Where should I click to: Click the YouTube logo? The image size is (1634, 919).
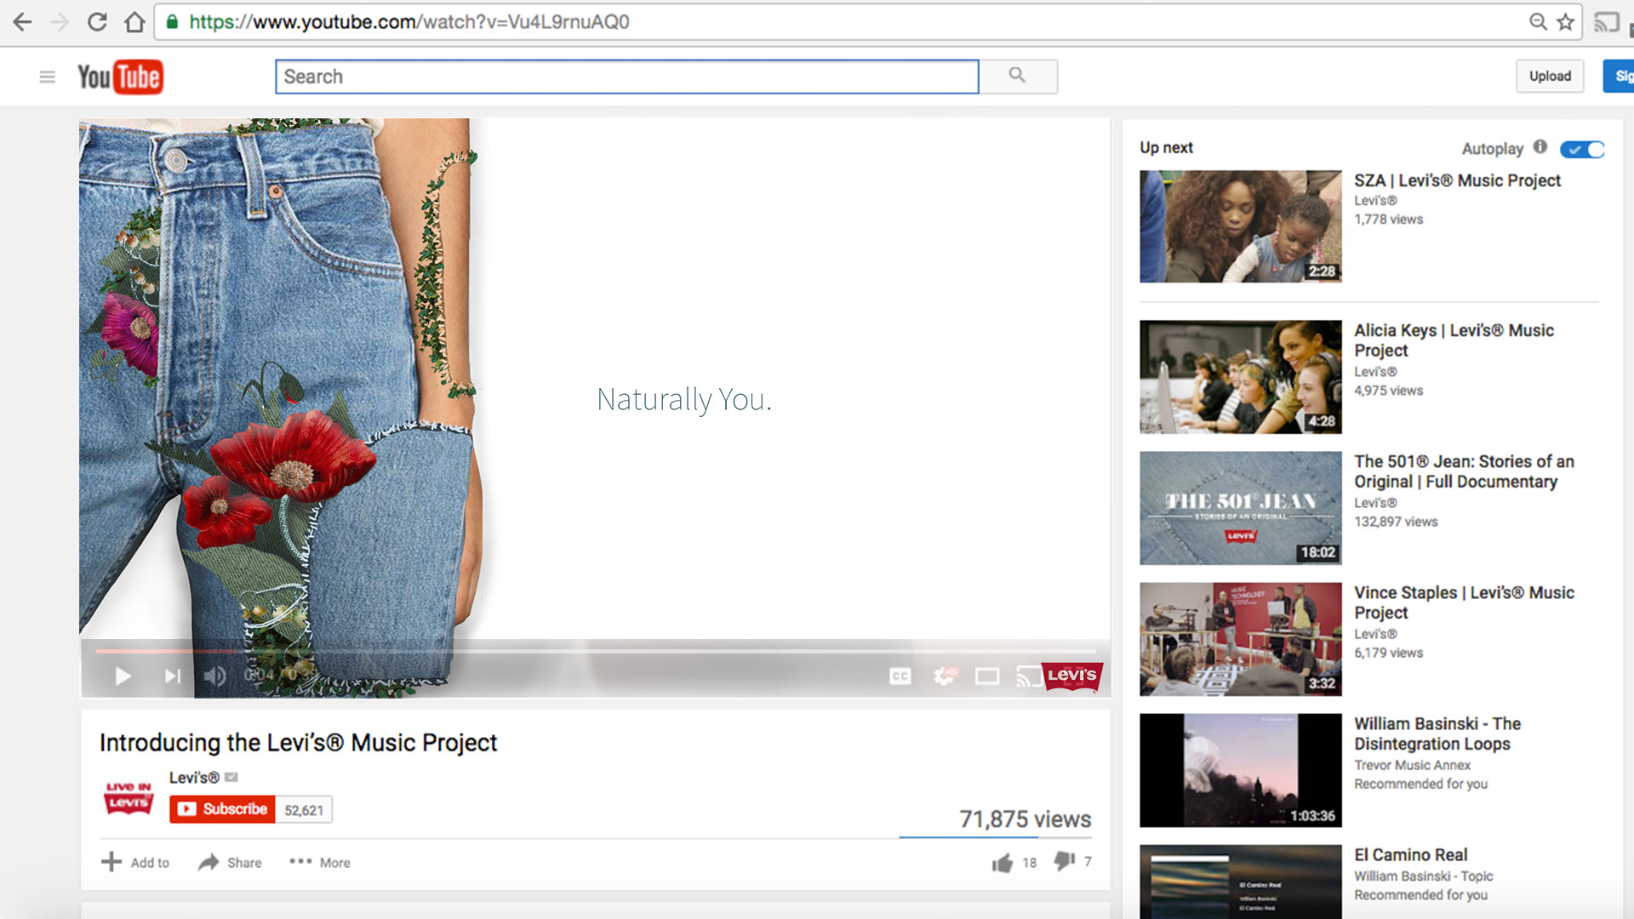120,77
